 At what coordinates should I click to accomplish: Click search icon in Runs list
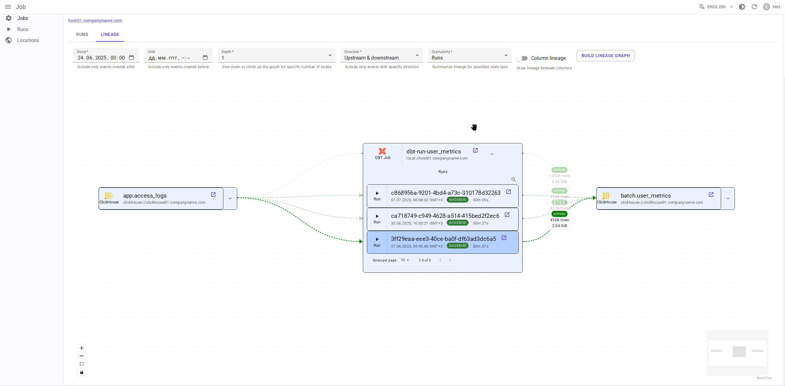(513, 180)
